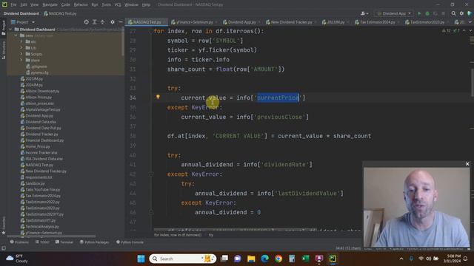Open the File menu

(x=13, y=5)
